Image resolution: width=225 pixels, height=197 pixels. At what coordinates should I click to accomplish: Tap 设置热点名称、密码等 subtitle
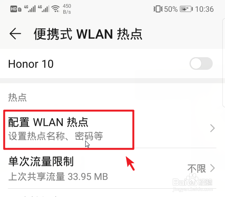click(x=56, y=136)
